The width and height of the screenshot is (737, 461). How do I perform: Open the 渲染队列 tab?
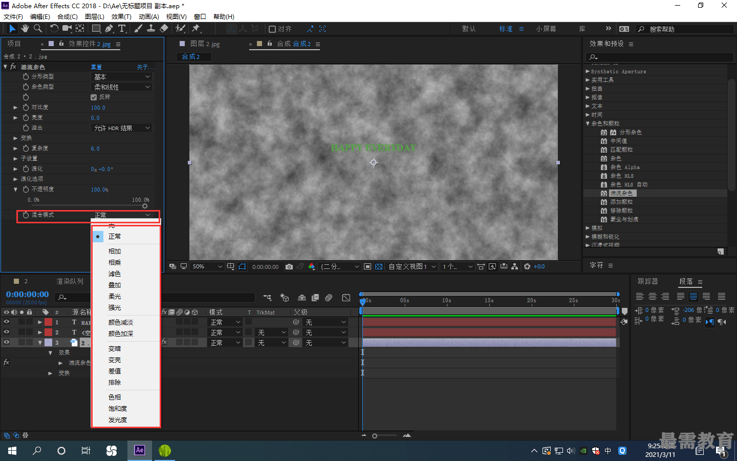pos(70,281)
